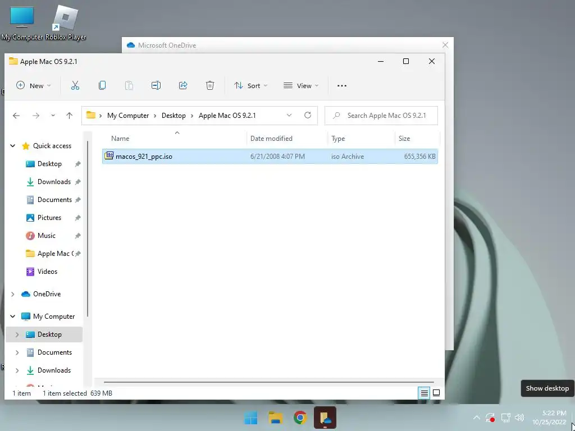Open My Computer desktop shortcut
Image resolution: width=575 pixels, height=431 pixels.
point(22,22)
